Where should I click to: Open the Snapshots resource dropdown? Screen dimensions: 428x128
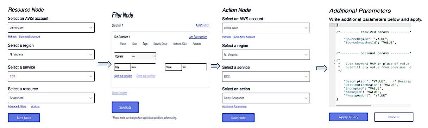[x=51, y=98]
